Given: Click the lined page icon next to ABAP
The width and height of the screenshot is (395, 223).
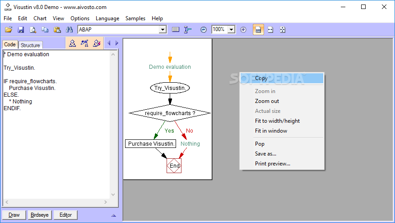Looking at the screenshot, I should 176,30.
